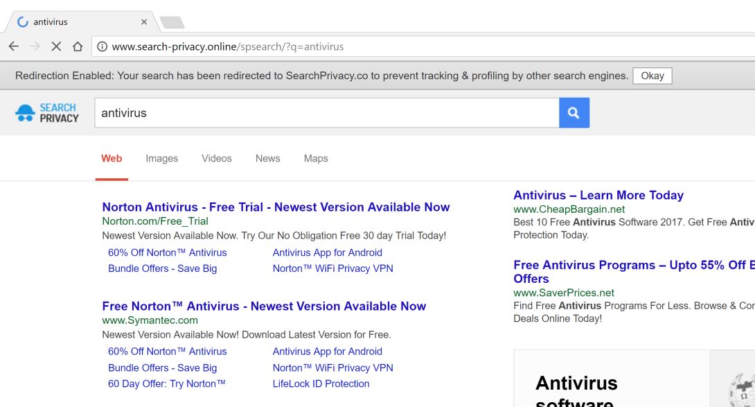Dismiss redirection notice with Okay
This screenshot has width=755, height=407.
[x=652, y=76]
